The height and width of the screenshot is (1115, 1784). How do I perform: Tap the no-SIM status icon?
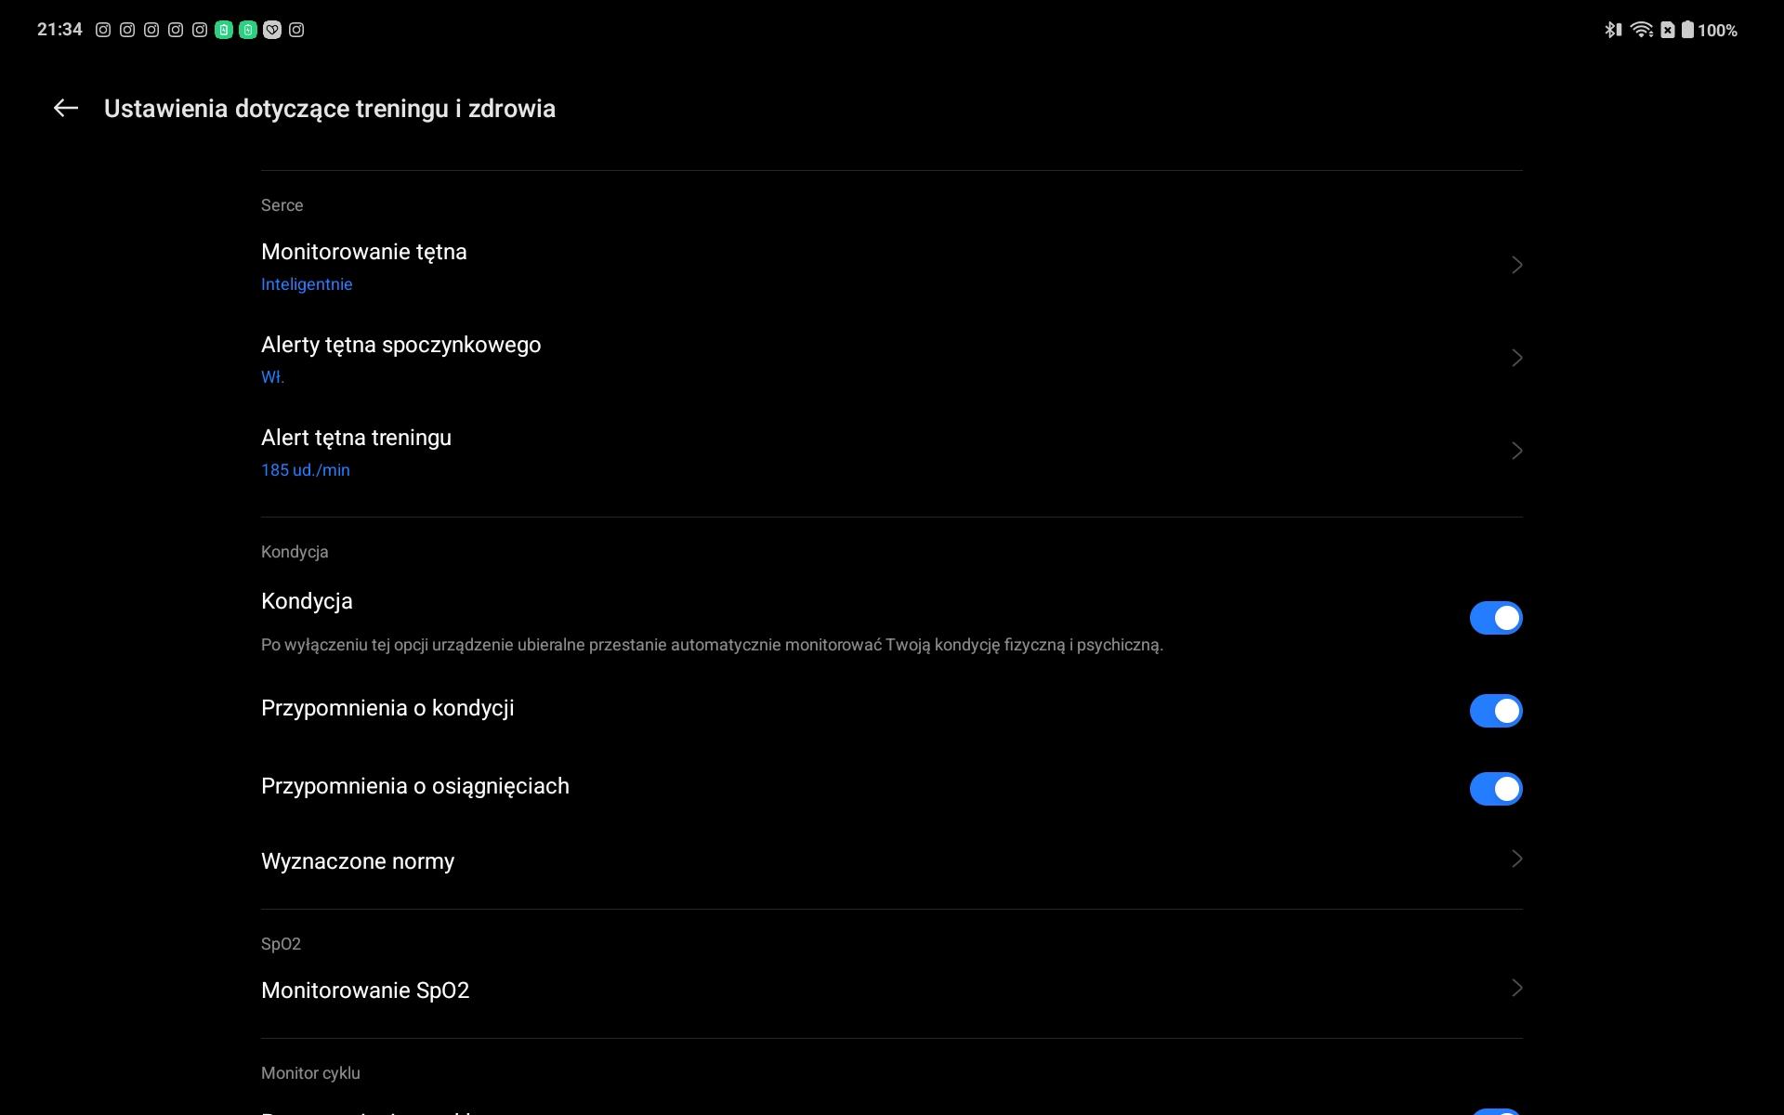point(1668,30)
